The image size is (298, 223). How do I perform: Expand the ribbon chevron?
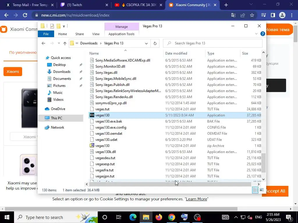click(x=256, y=34)
